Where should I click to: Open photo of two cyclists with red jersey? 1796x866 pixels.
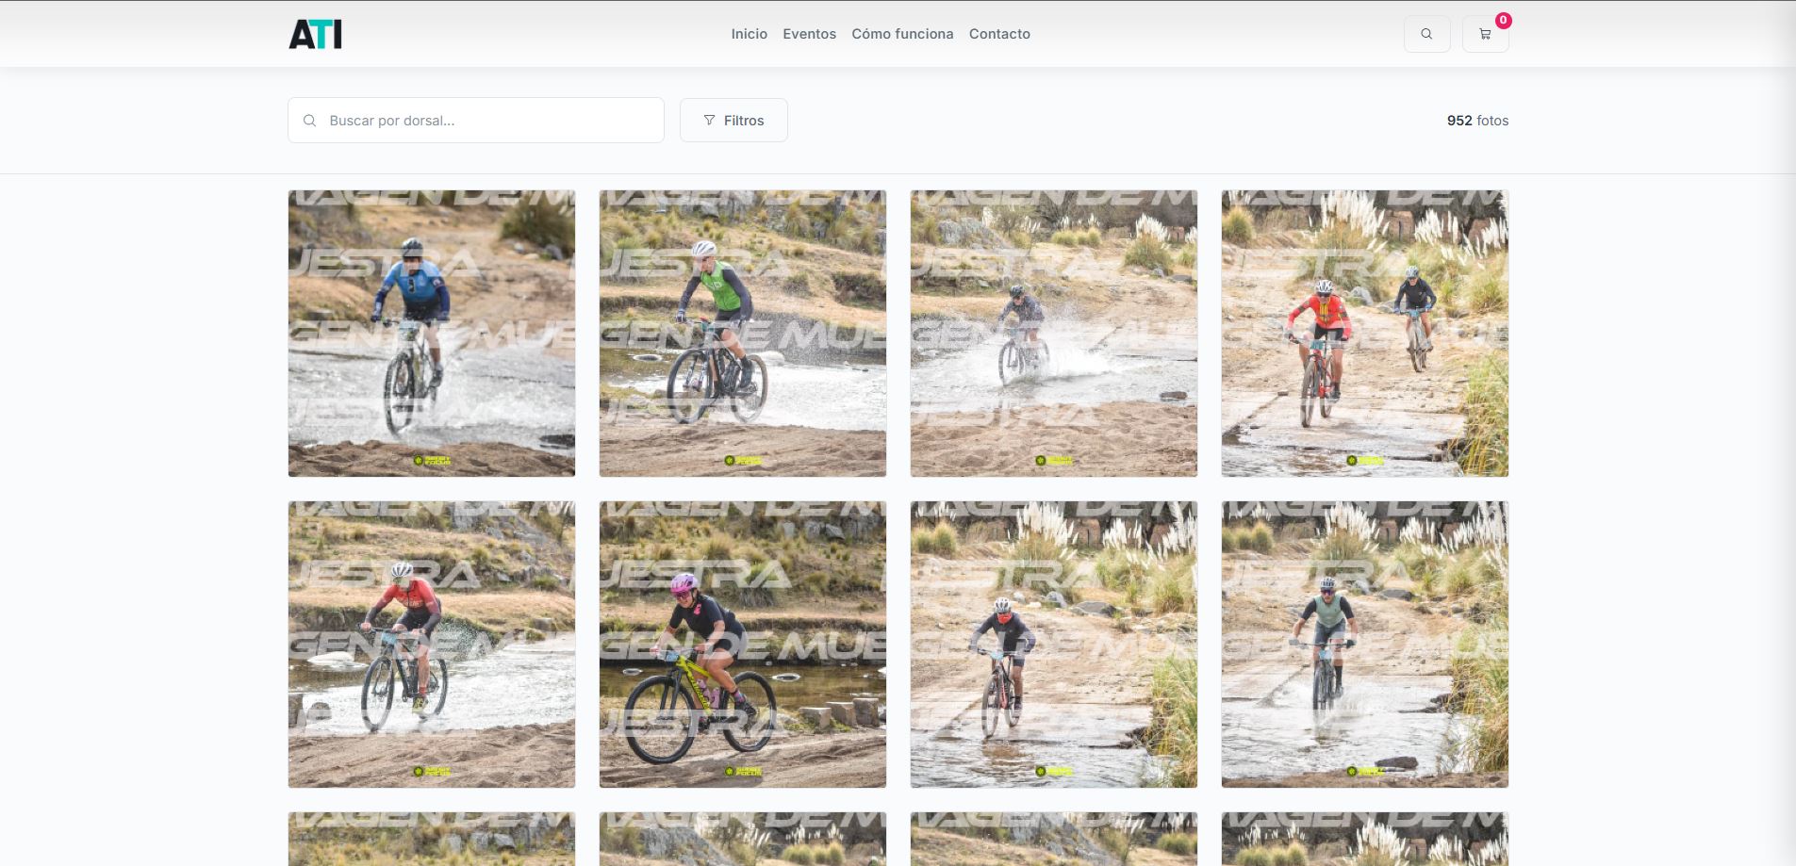click(x=1365, y=334)
